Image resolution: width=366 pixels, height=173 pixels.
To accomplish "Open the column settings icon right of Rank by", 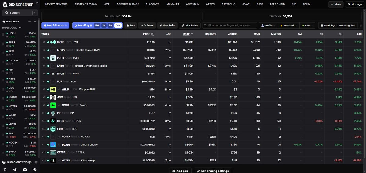I will click(x=361, y=26).
